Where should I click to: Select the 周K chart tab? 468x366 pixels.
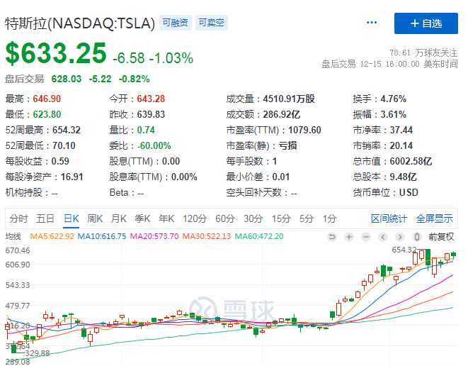pos(95,218)
